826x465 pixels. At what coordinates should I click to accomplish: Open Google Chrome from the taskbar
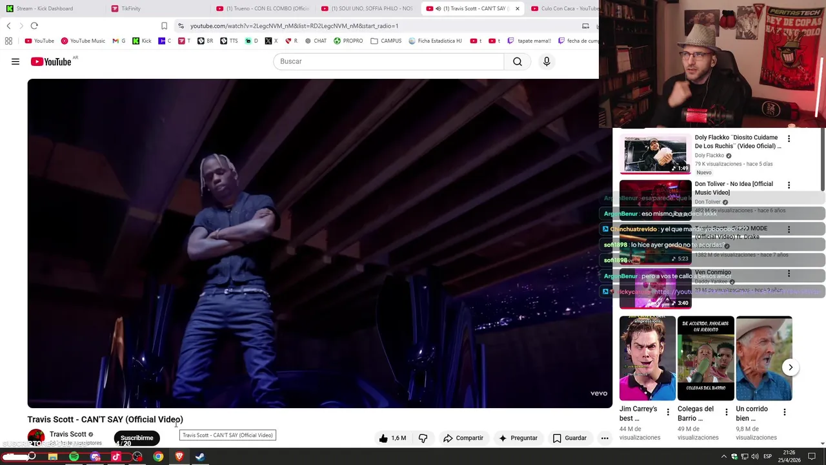click(x=158, y=457)
